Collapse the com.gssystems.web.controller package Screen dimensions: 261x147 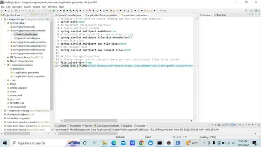tap(8, 31)
